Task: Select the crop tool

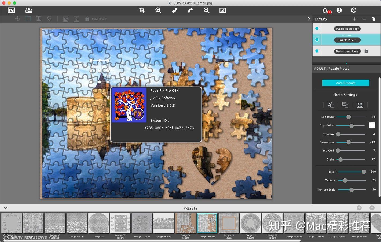Action: pyautogui.click(x=142, y=10)
